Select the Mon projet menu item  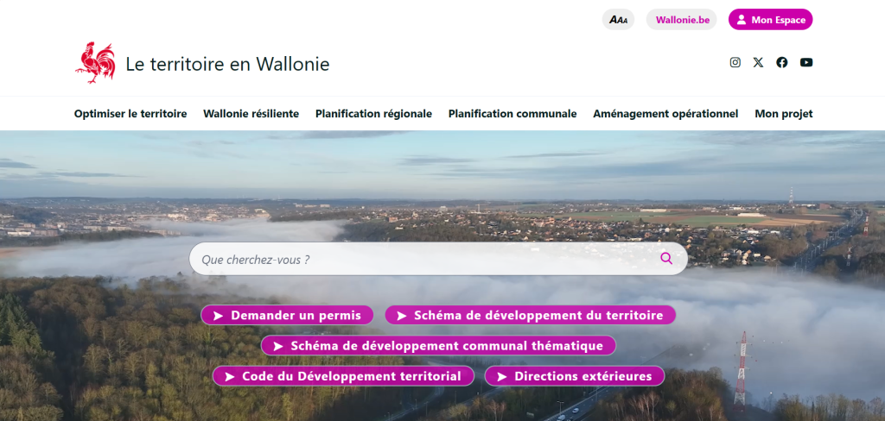tap(783, 113)
